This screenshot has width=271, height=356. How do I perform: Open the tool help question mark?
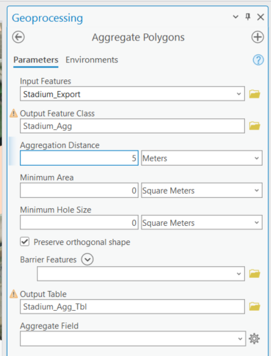point(258,60)
